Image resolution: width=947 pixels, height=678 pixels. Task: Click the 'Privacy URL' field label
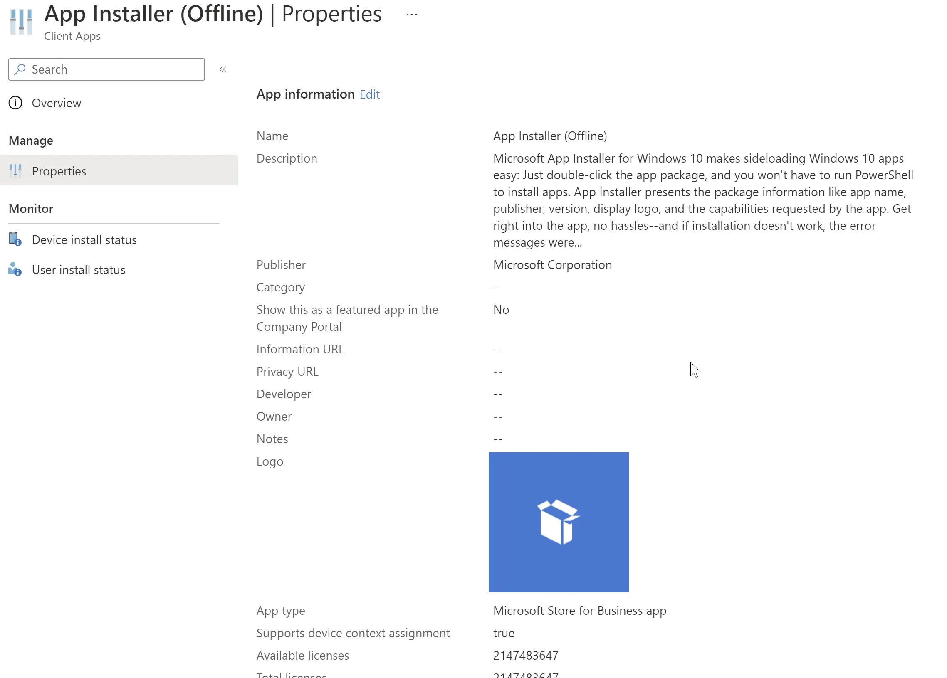pos(287,371)
